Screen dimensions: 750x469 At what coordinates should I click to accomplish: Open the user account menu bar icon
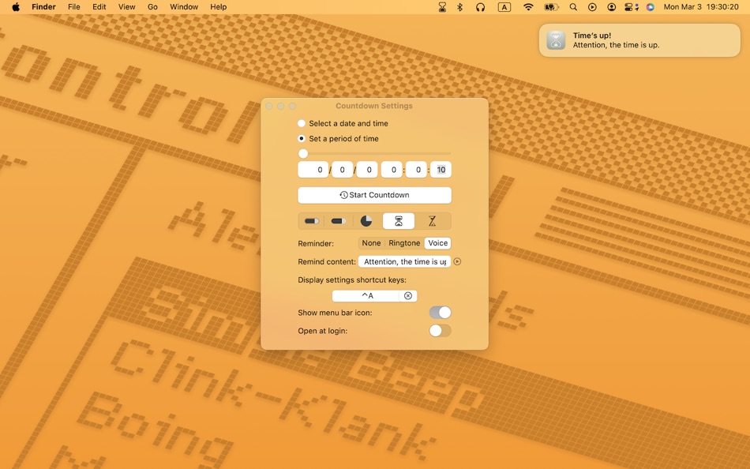click(x=611, y=7)
